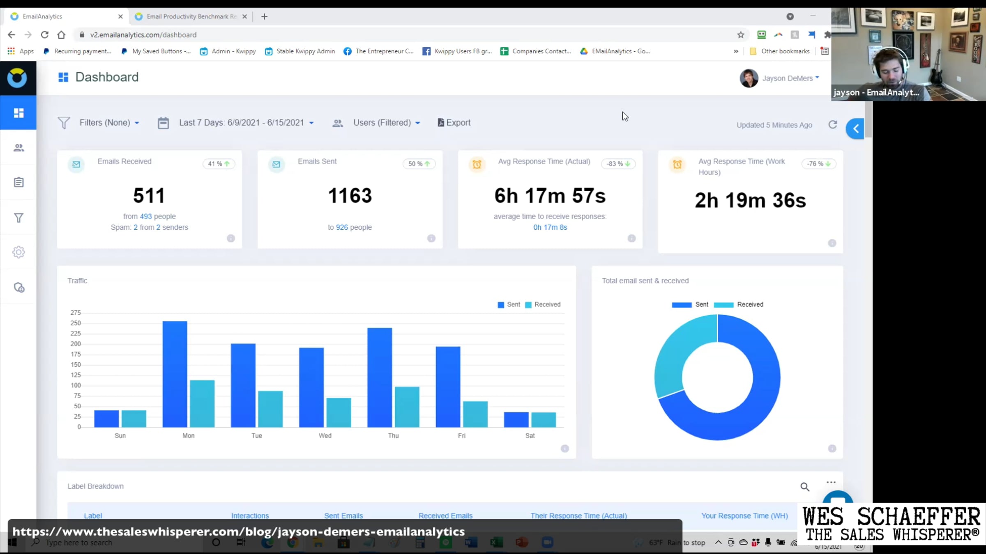Open the contacts/people sidebar icon
The width and height of the screenshot is (986, 554).
tap(18, 148)
